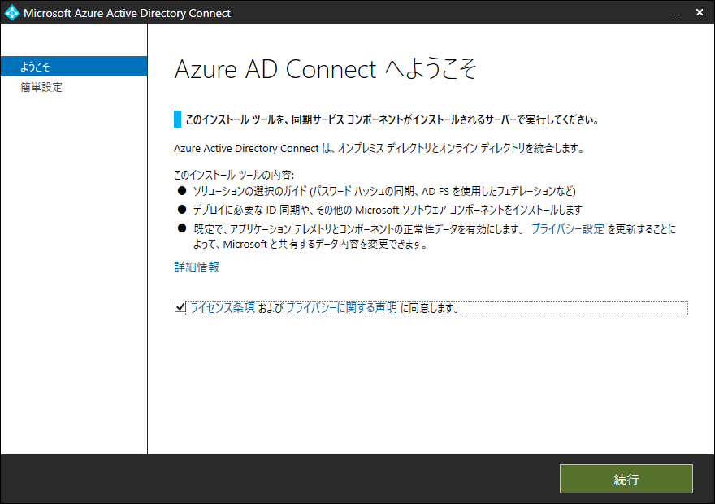The width and height of the screenshot is (715, 504).
Task: Click the Azure AD Connect title bar icon
Action: 11,12
